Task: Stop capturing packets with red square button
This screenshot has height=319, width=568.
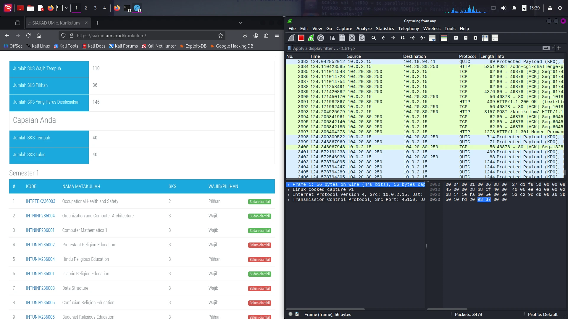Action: 301,38
